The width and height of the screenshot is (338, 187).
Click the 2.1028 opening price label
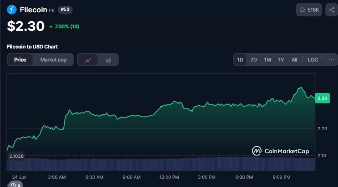tap(16, 156)
